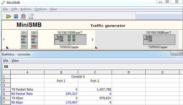Click the 'Console 0' cell
The height and width of the screenshot is (105, 183).
coord(78,76)
